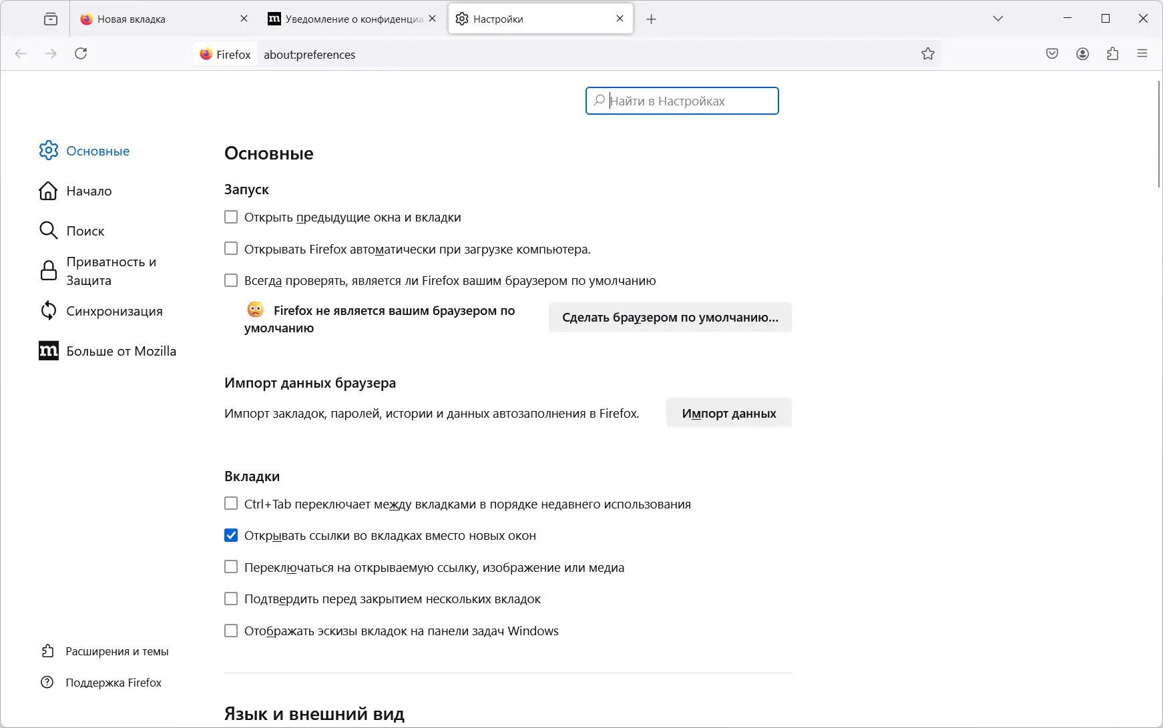This screenshot has height=728, width=1163.
Task: Click the 'Импорт данных' button
Action: 728,414
